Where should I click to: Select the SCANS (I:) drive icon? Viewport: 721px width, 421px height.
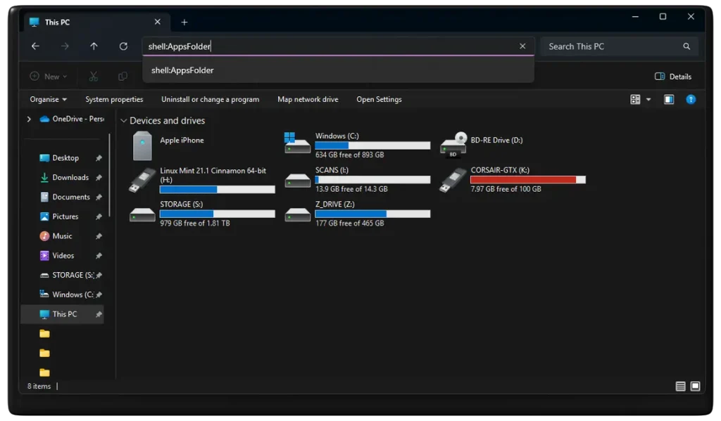pos(298,181)
